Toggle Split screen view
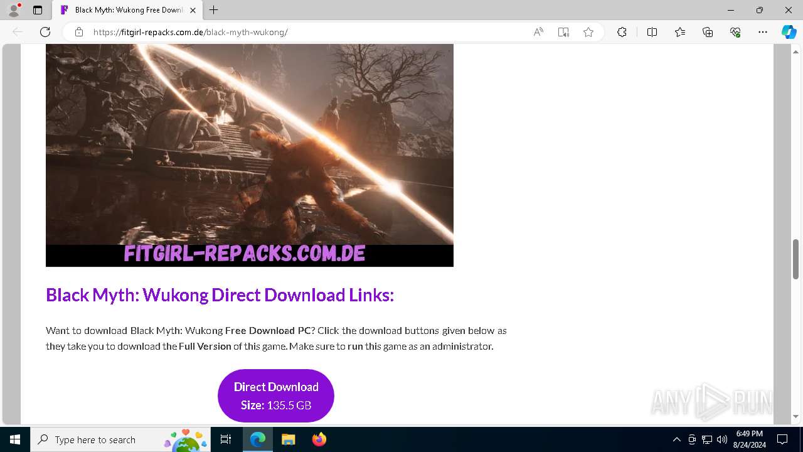803x452 pixels. pyautogui.click(x=652, y=32)
